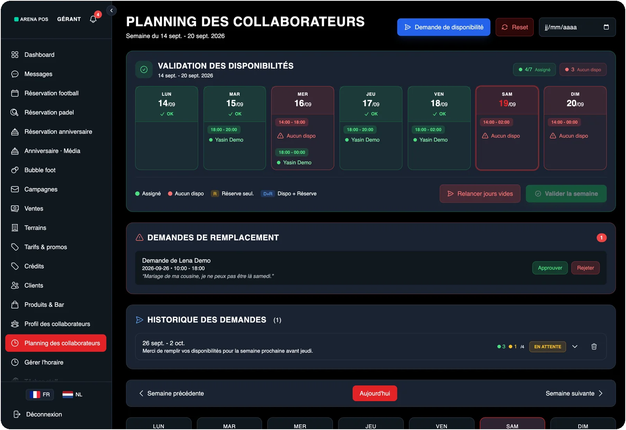This screenshot has height=430, width=626.
Task: Click the jj/mm/aaaa date input
Action: 577,27
